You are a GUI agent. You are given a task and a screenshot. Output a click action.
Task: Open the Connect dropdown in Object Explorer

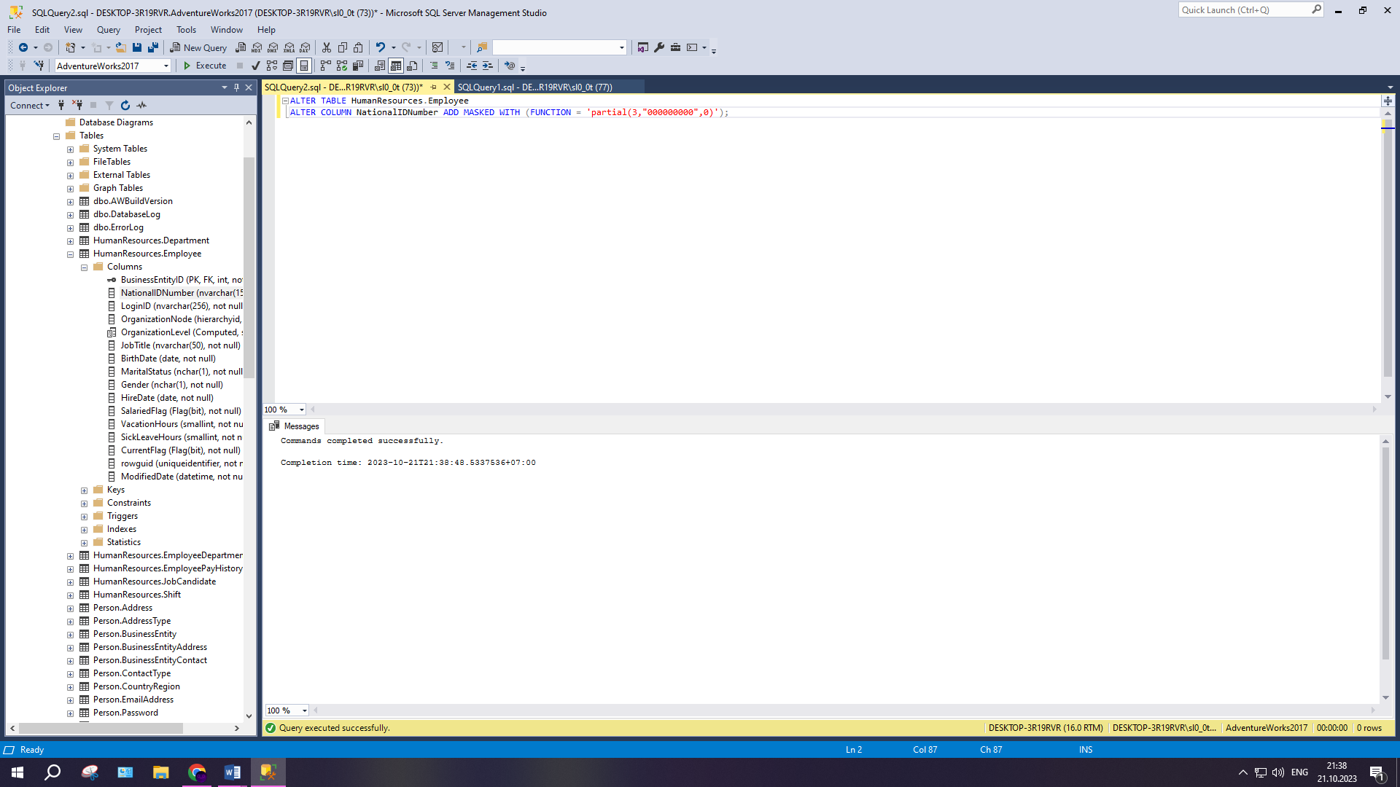[30, 106]
